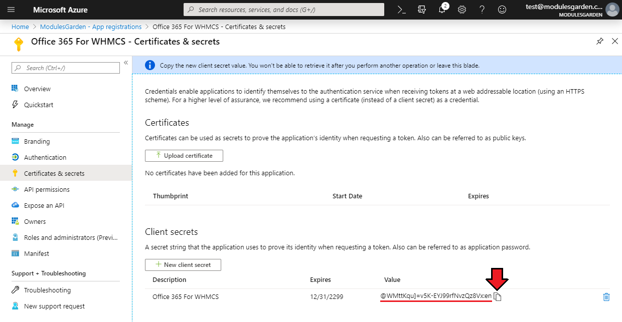The height and width of the screenshot is (322, 622).
Task: Click the Owners icon in the sidebar
Action: tap(15, 221)
